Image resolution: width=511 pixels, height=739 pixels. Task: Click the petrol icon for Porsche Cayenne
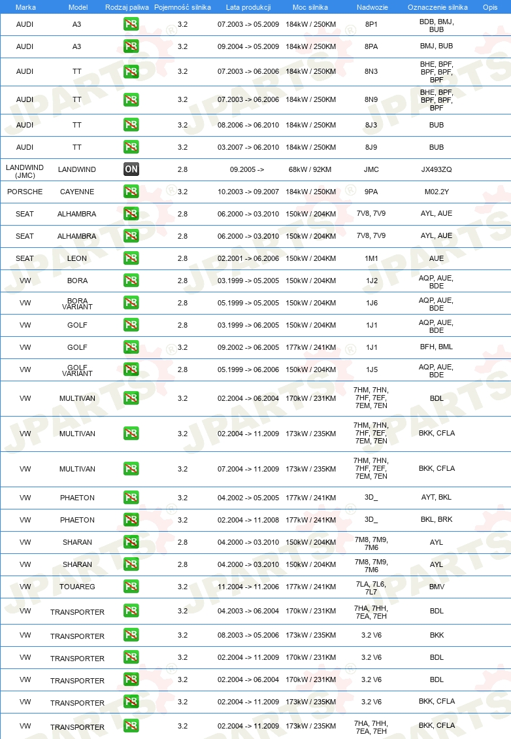(x=131, y=192)
